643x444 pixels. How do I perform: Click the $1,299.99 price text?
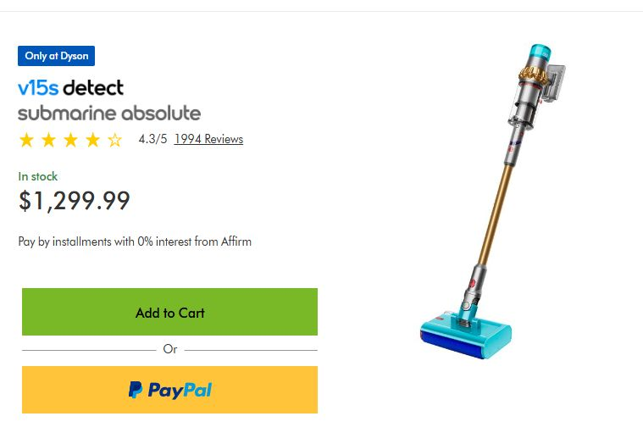click(x=75, y=201)
